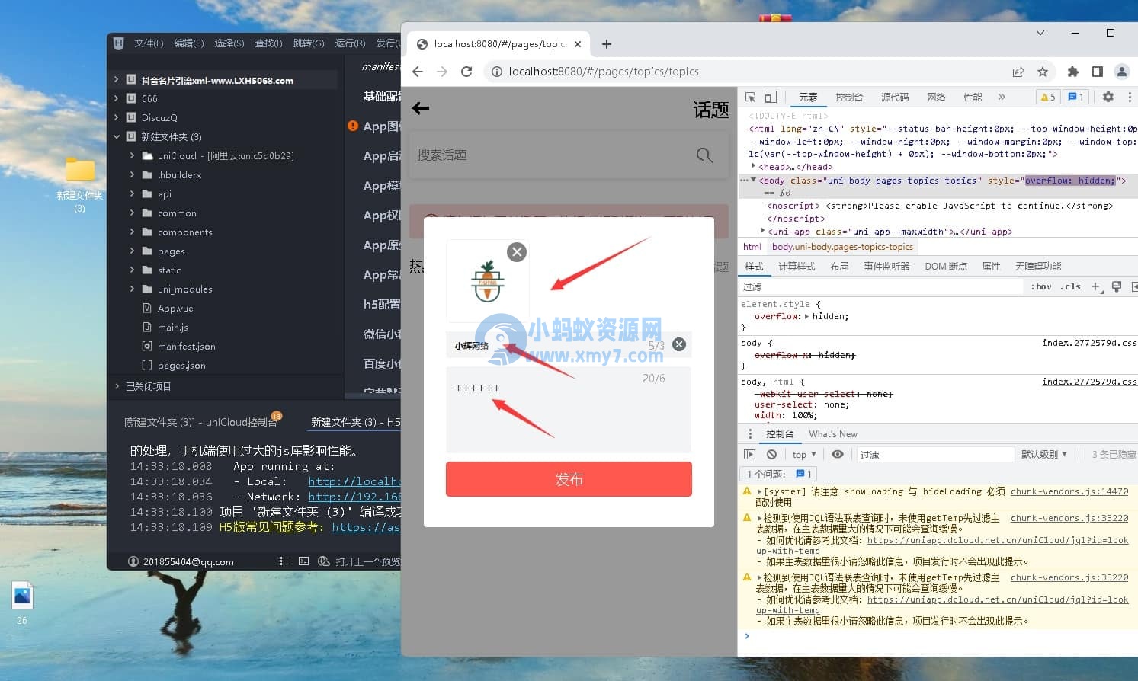Screen dimensions: 1138x681
Task: Click the red 发布 publish button
Action: coord(569,479)
